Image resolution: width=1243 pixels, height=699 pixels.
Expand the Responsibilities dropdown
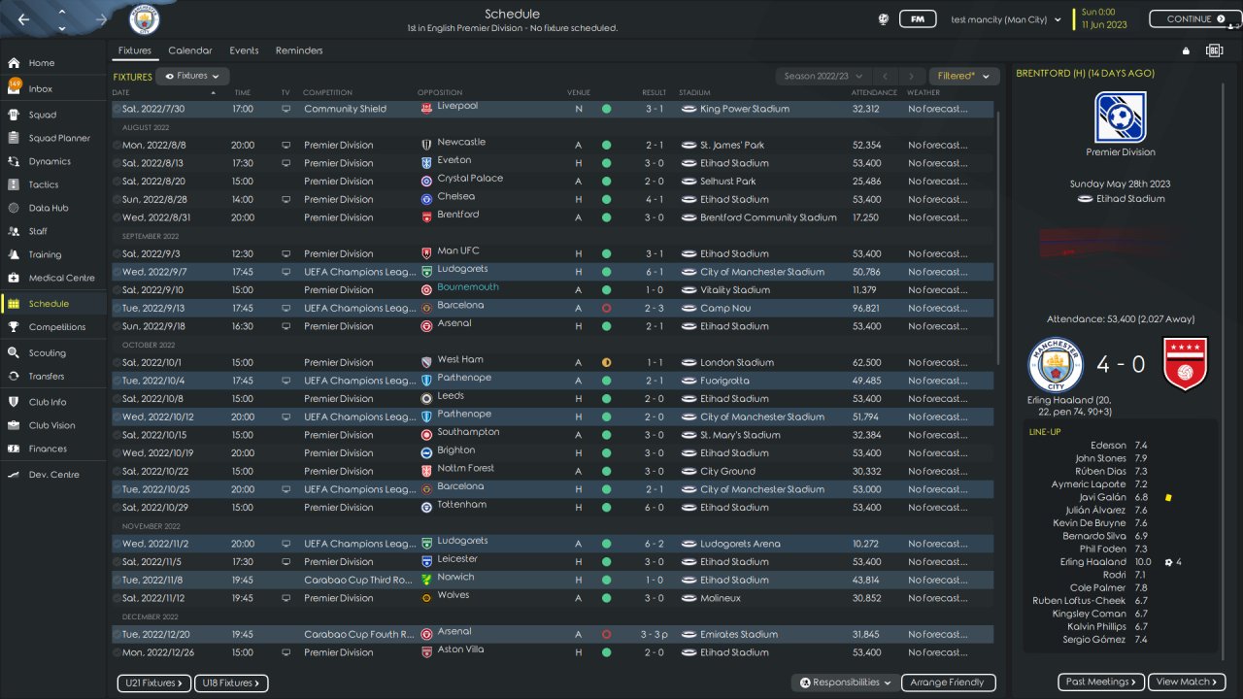coord(844,682)
